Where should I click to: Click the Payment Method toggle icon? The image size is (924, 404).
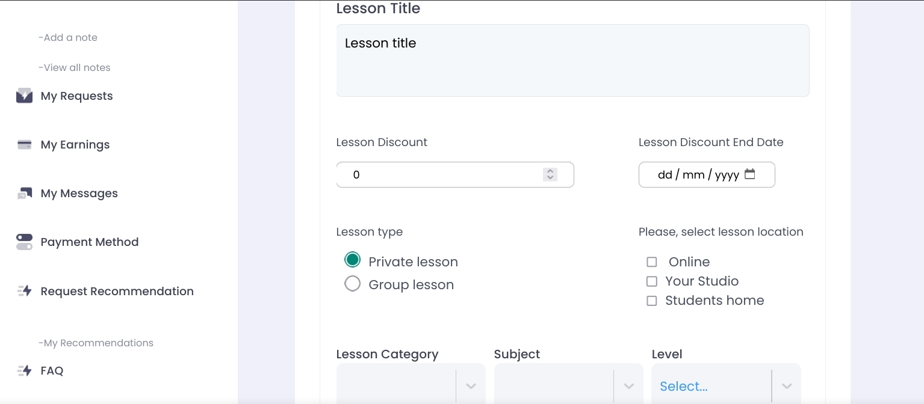pyautogui.click(x=24, y=242)
